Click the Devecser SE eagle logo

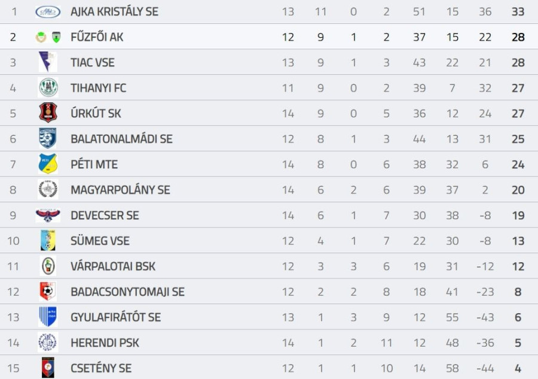pyautogui.click(x=48, y=215)
